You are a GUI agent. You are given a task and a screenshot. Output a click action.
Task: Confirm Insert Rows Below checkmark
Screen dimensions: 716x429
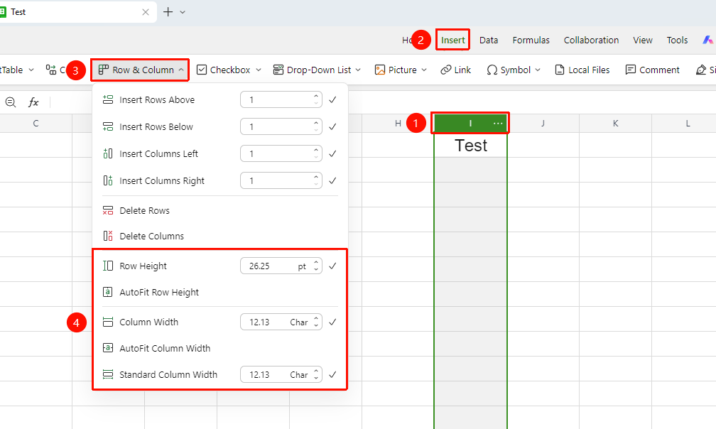coord(332,126)
